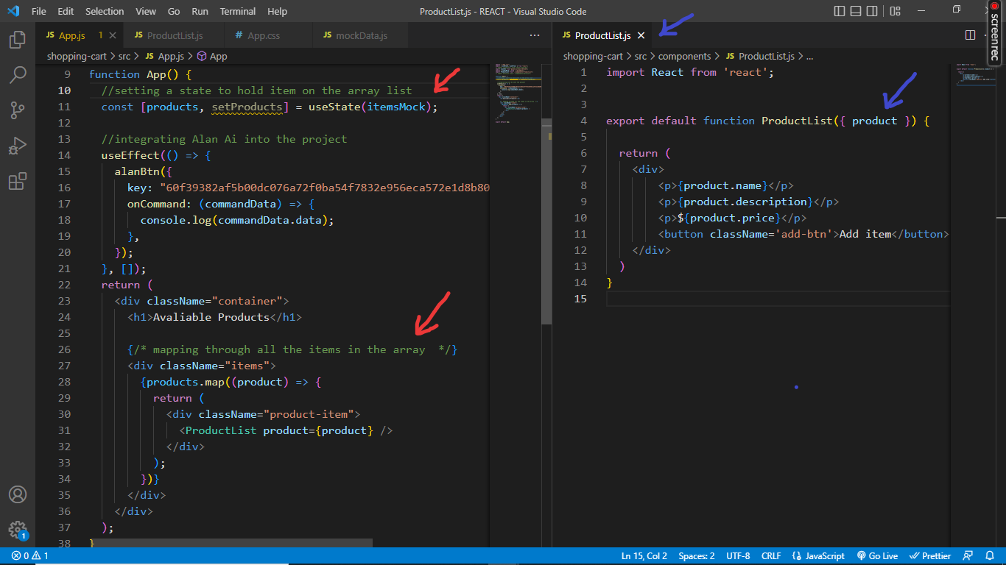Open the Edit menu

[66, 11]
